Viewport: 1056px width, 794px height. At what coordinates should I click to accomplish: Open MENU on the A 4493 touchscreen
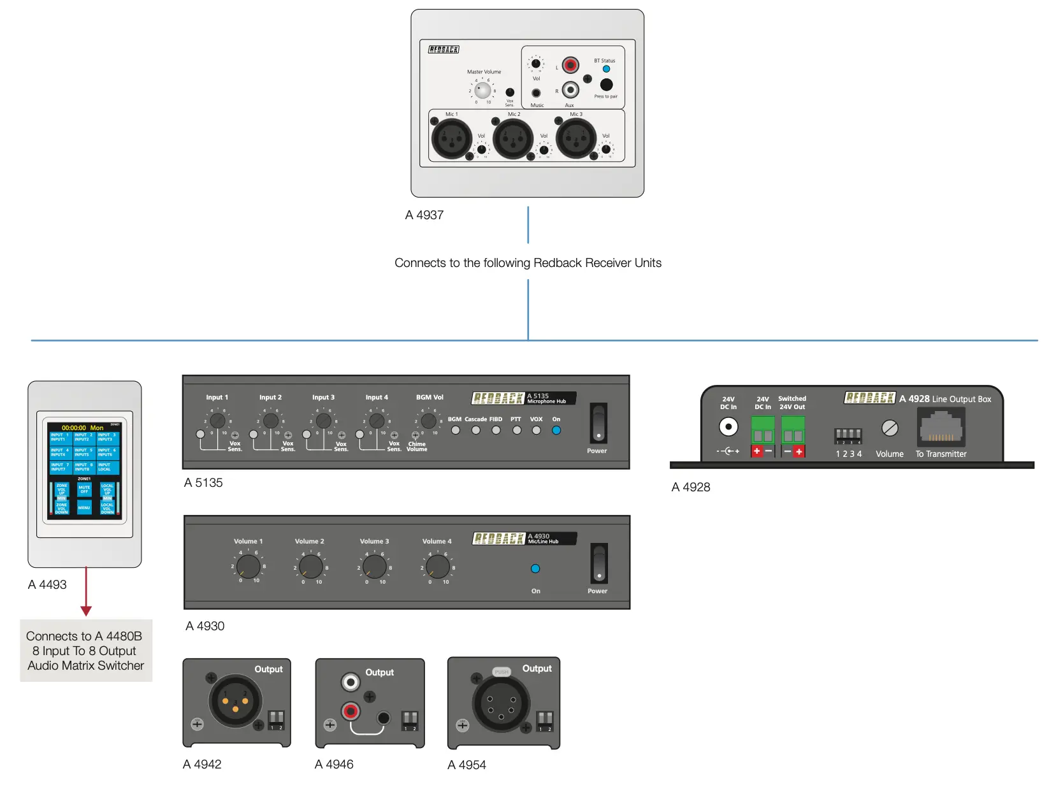[84, 508]
